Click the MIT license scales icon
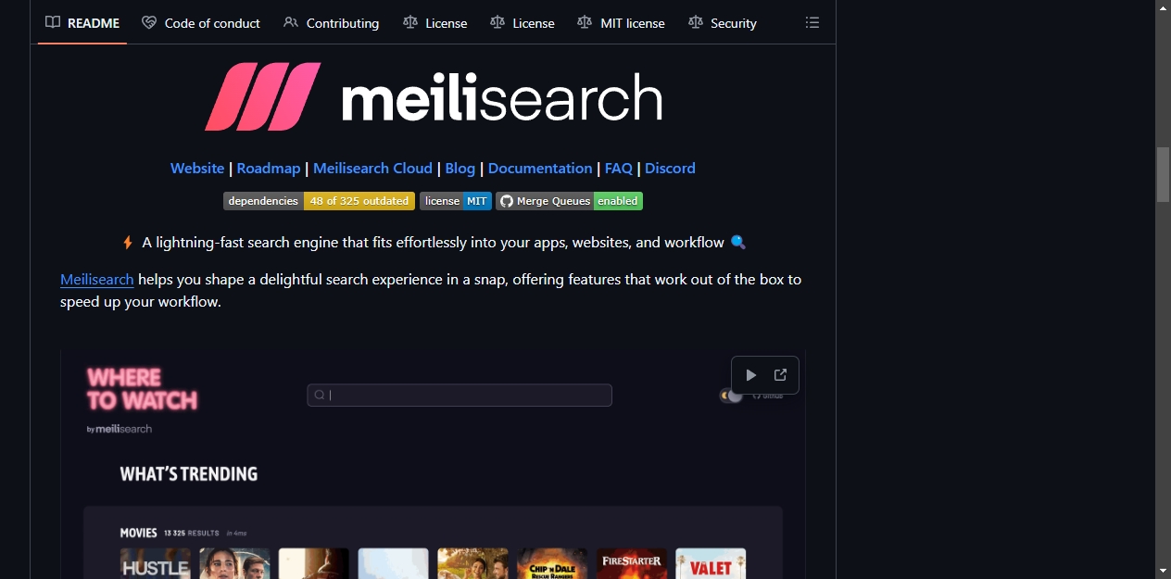This screenshot has width=1171, height=579. pos(585,23)
